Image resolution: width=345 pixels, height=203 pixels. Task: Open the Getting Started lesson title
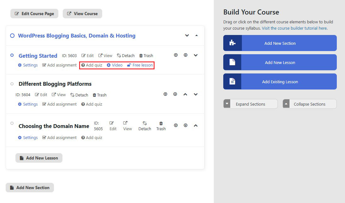coord(38,56)
